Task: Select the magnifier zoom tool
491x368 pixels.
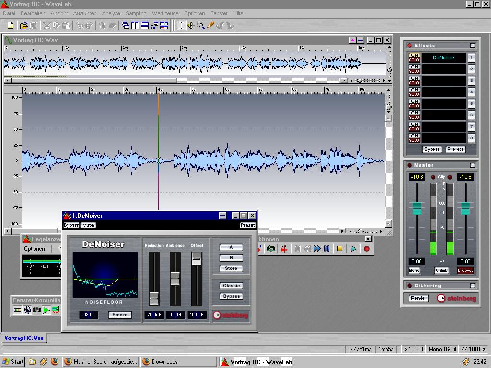Action: [201, 25]
